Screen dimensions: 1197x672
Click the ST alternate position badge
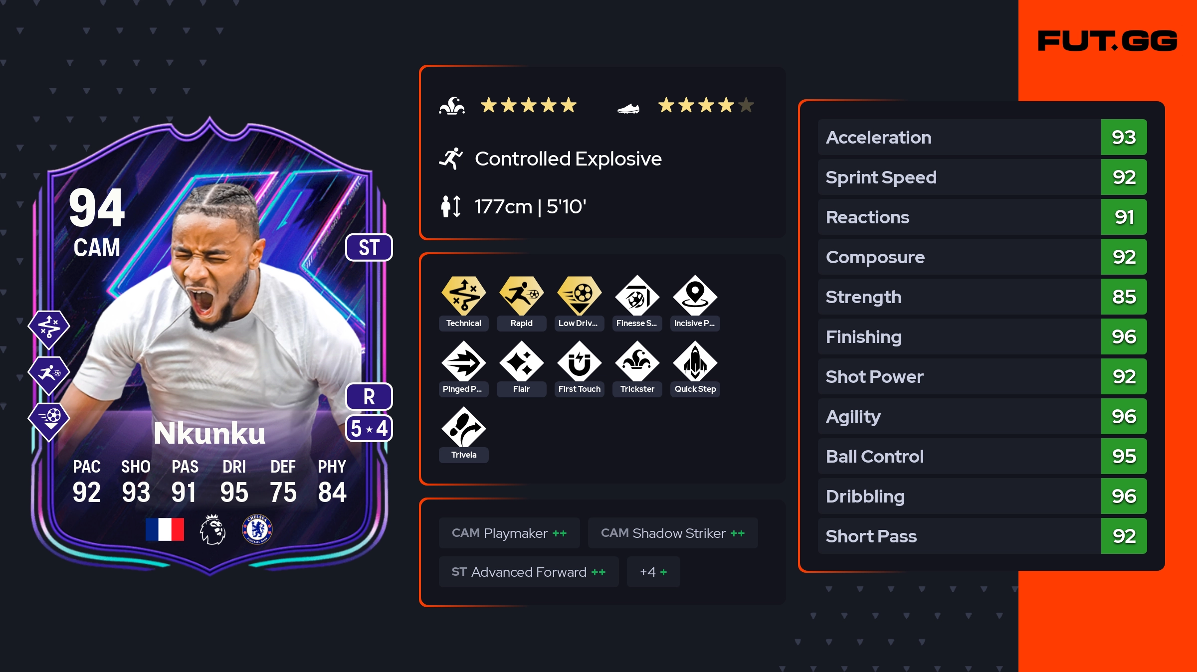point(369,247)
